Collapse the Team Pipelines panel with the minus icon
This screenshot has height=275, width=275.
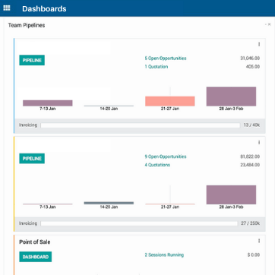pos(266,24)
